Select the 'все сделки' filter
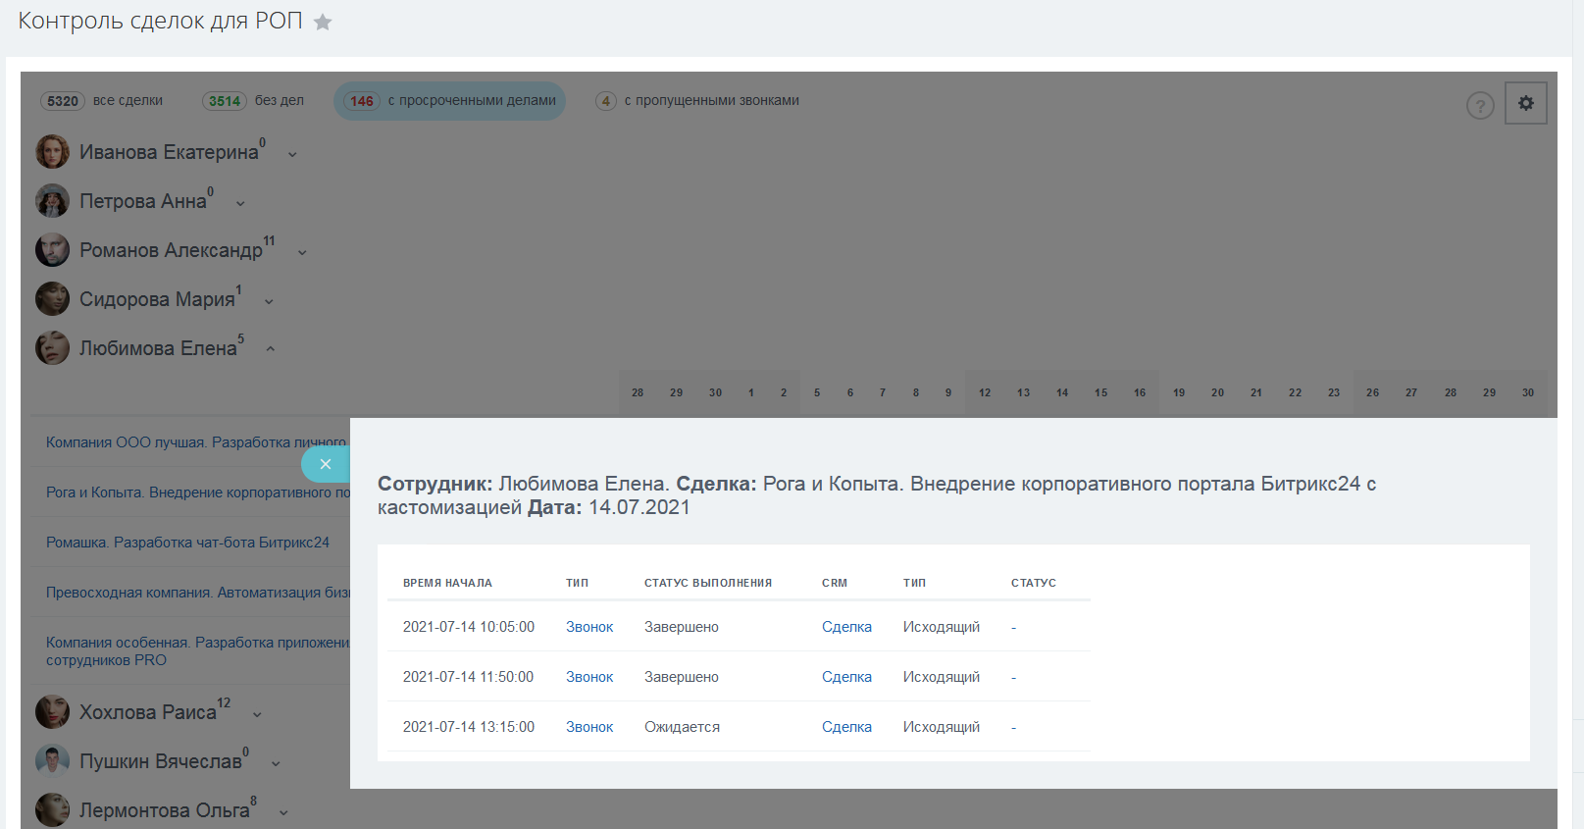Image resolution: width=1584 pixels, height=829 pixels. [103, 101]
